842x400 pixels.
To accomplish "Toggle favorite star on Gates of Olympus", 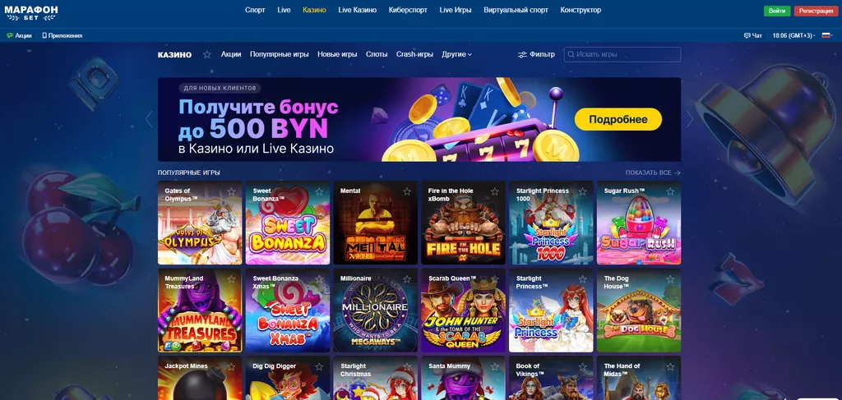I will coord(231,191).
